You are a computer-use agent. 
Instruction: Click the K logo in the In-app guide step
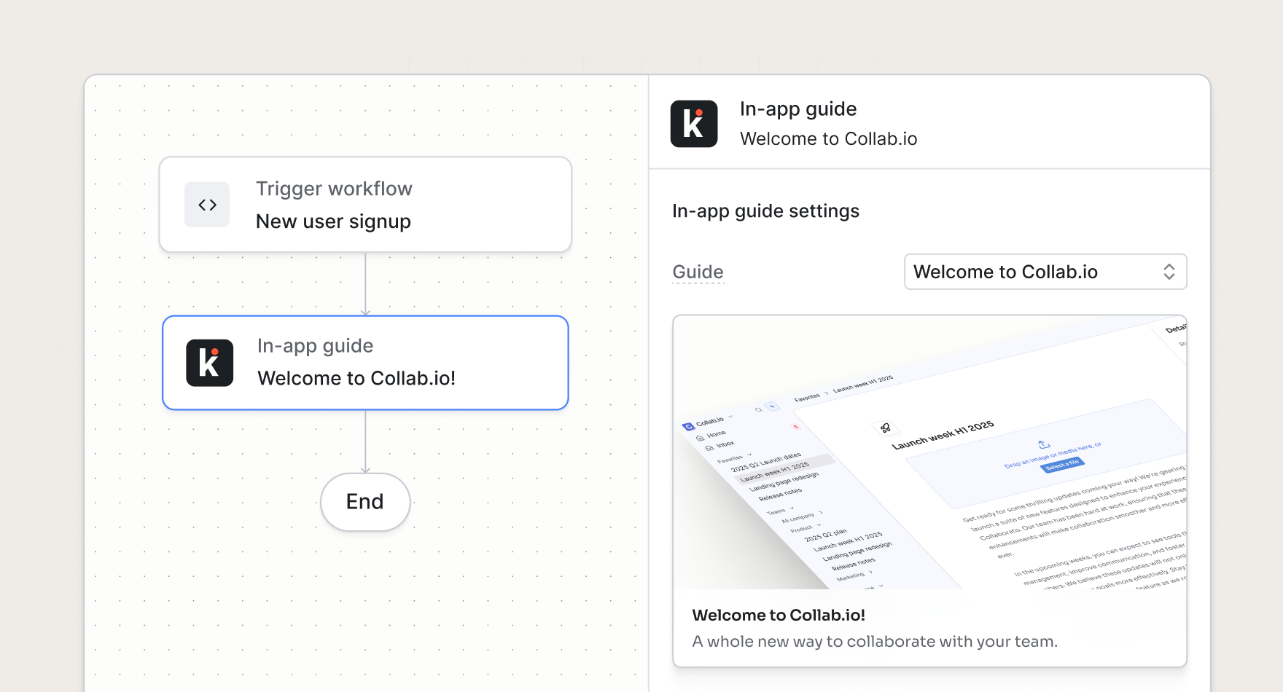[x=210, y=363]
